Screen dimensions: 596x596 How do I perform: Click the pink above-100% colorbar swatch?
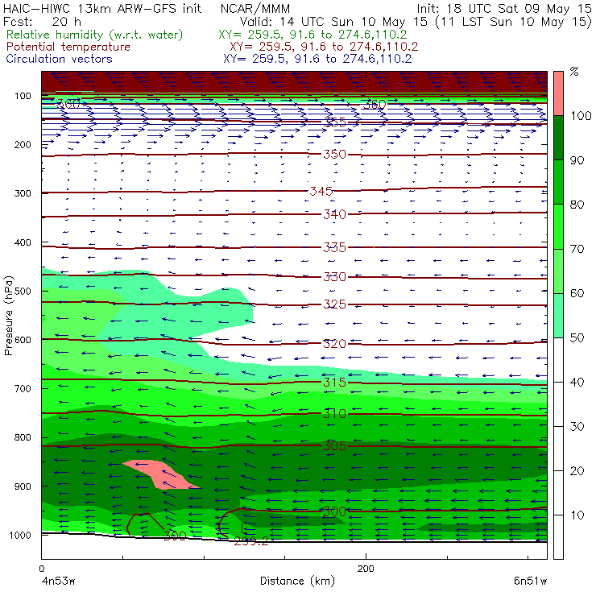tap(558, 93)
